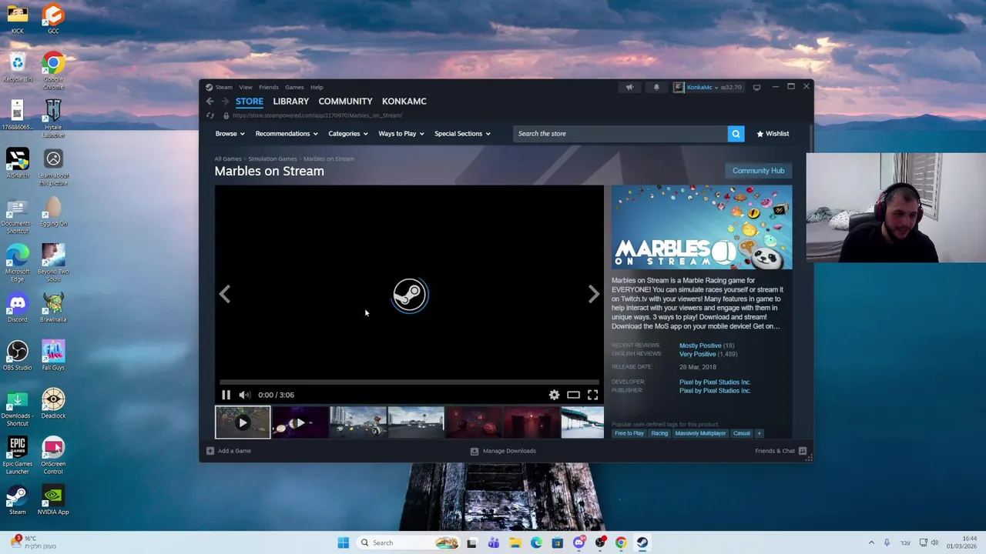Pause the Marbles on Stream trailer
986x554 pixels.
(x=226, y=395)
